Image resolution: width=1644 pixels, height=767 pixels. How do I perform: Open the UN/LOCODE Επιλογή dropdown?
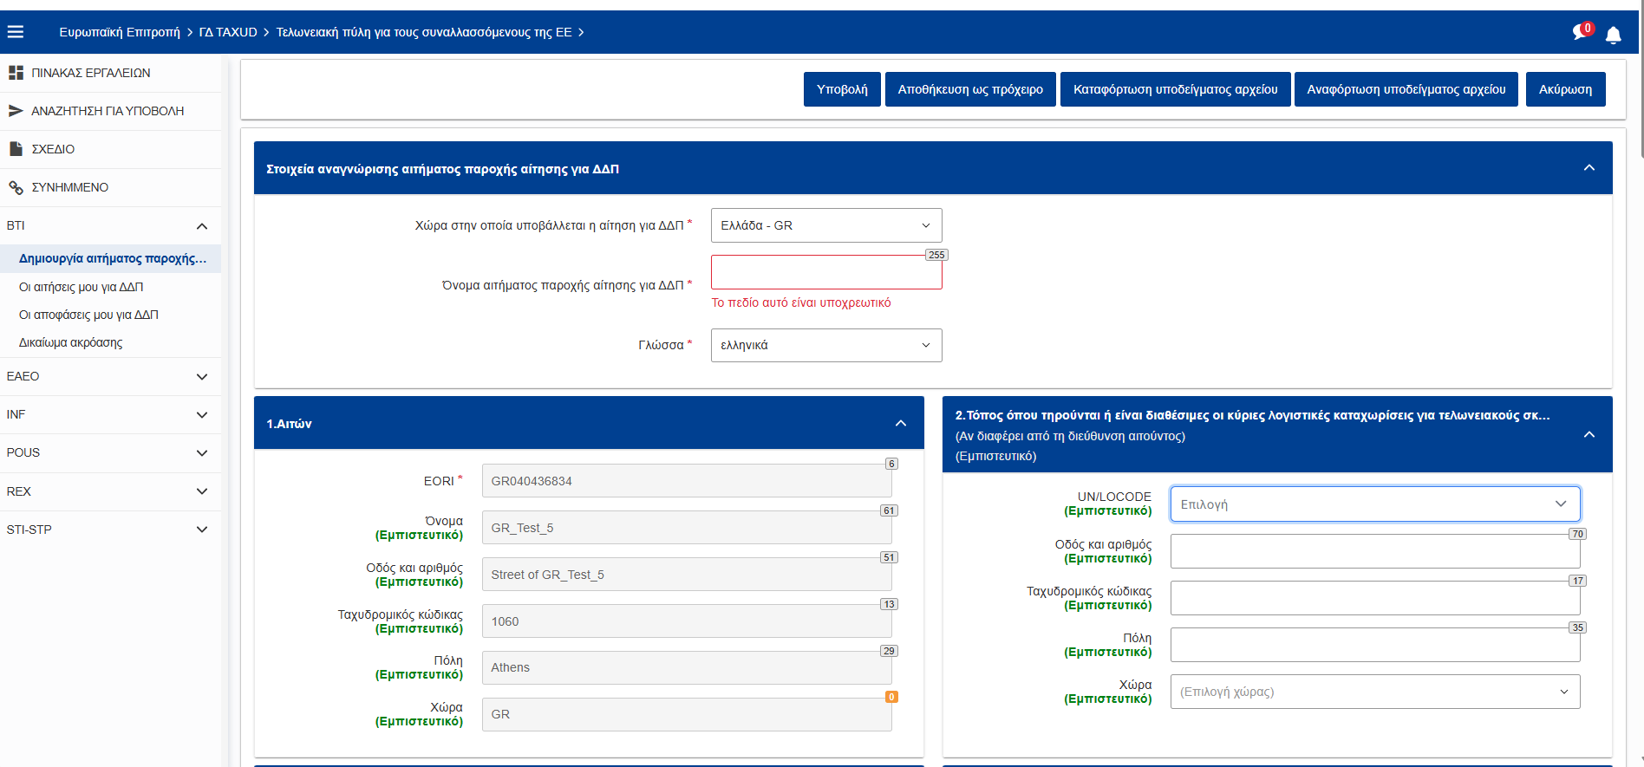point(1374,504)
